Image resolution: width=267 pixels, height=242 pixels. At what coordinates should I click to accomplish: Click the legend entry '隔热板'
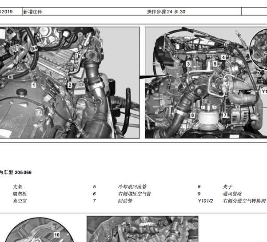pos(20,194)
